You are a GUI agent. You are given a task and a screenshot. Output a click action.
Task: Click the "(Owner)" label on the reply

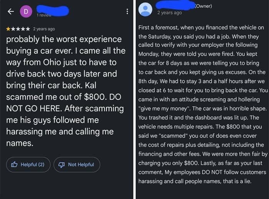(x=203, y=6)
